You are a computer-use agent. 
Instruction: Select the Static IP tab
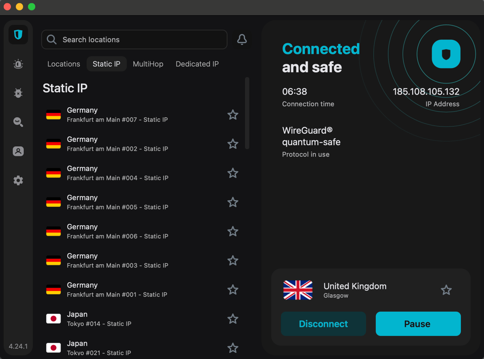pyautogui.click(x=106, y=64)
